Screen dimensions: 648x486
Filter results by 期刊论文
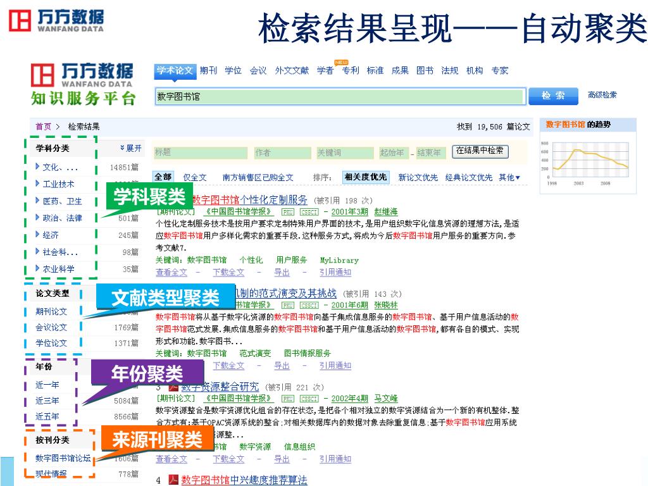tap(51, 311)
